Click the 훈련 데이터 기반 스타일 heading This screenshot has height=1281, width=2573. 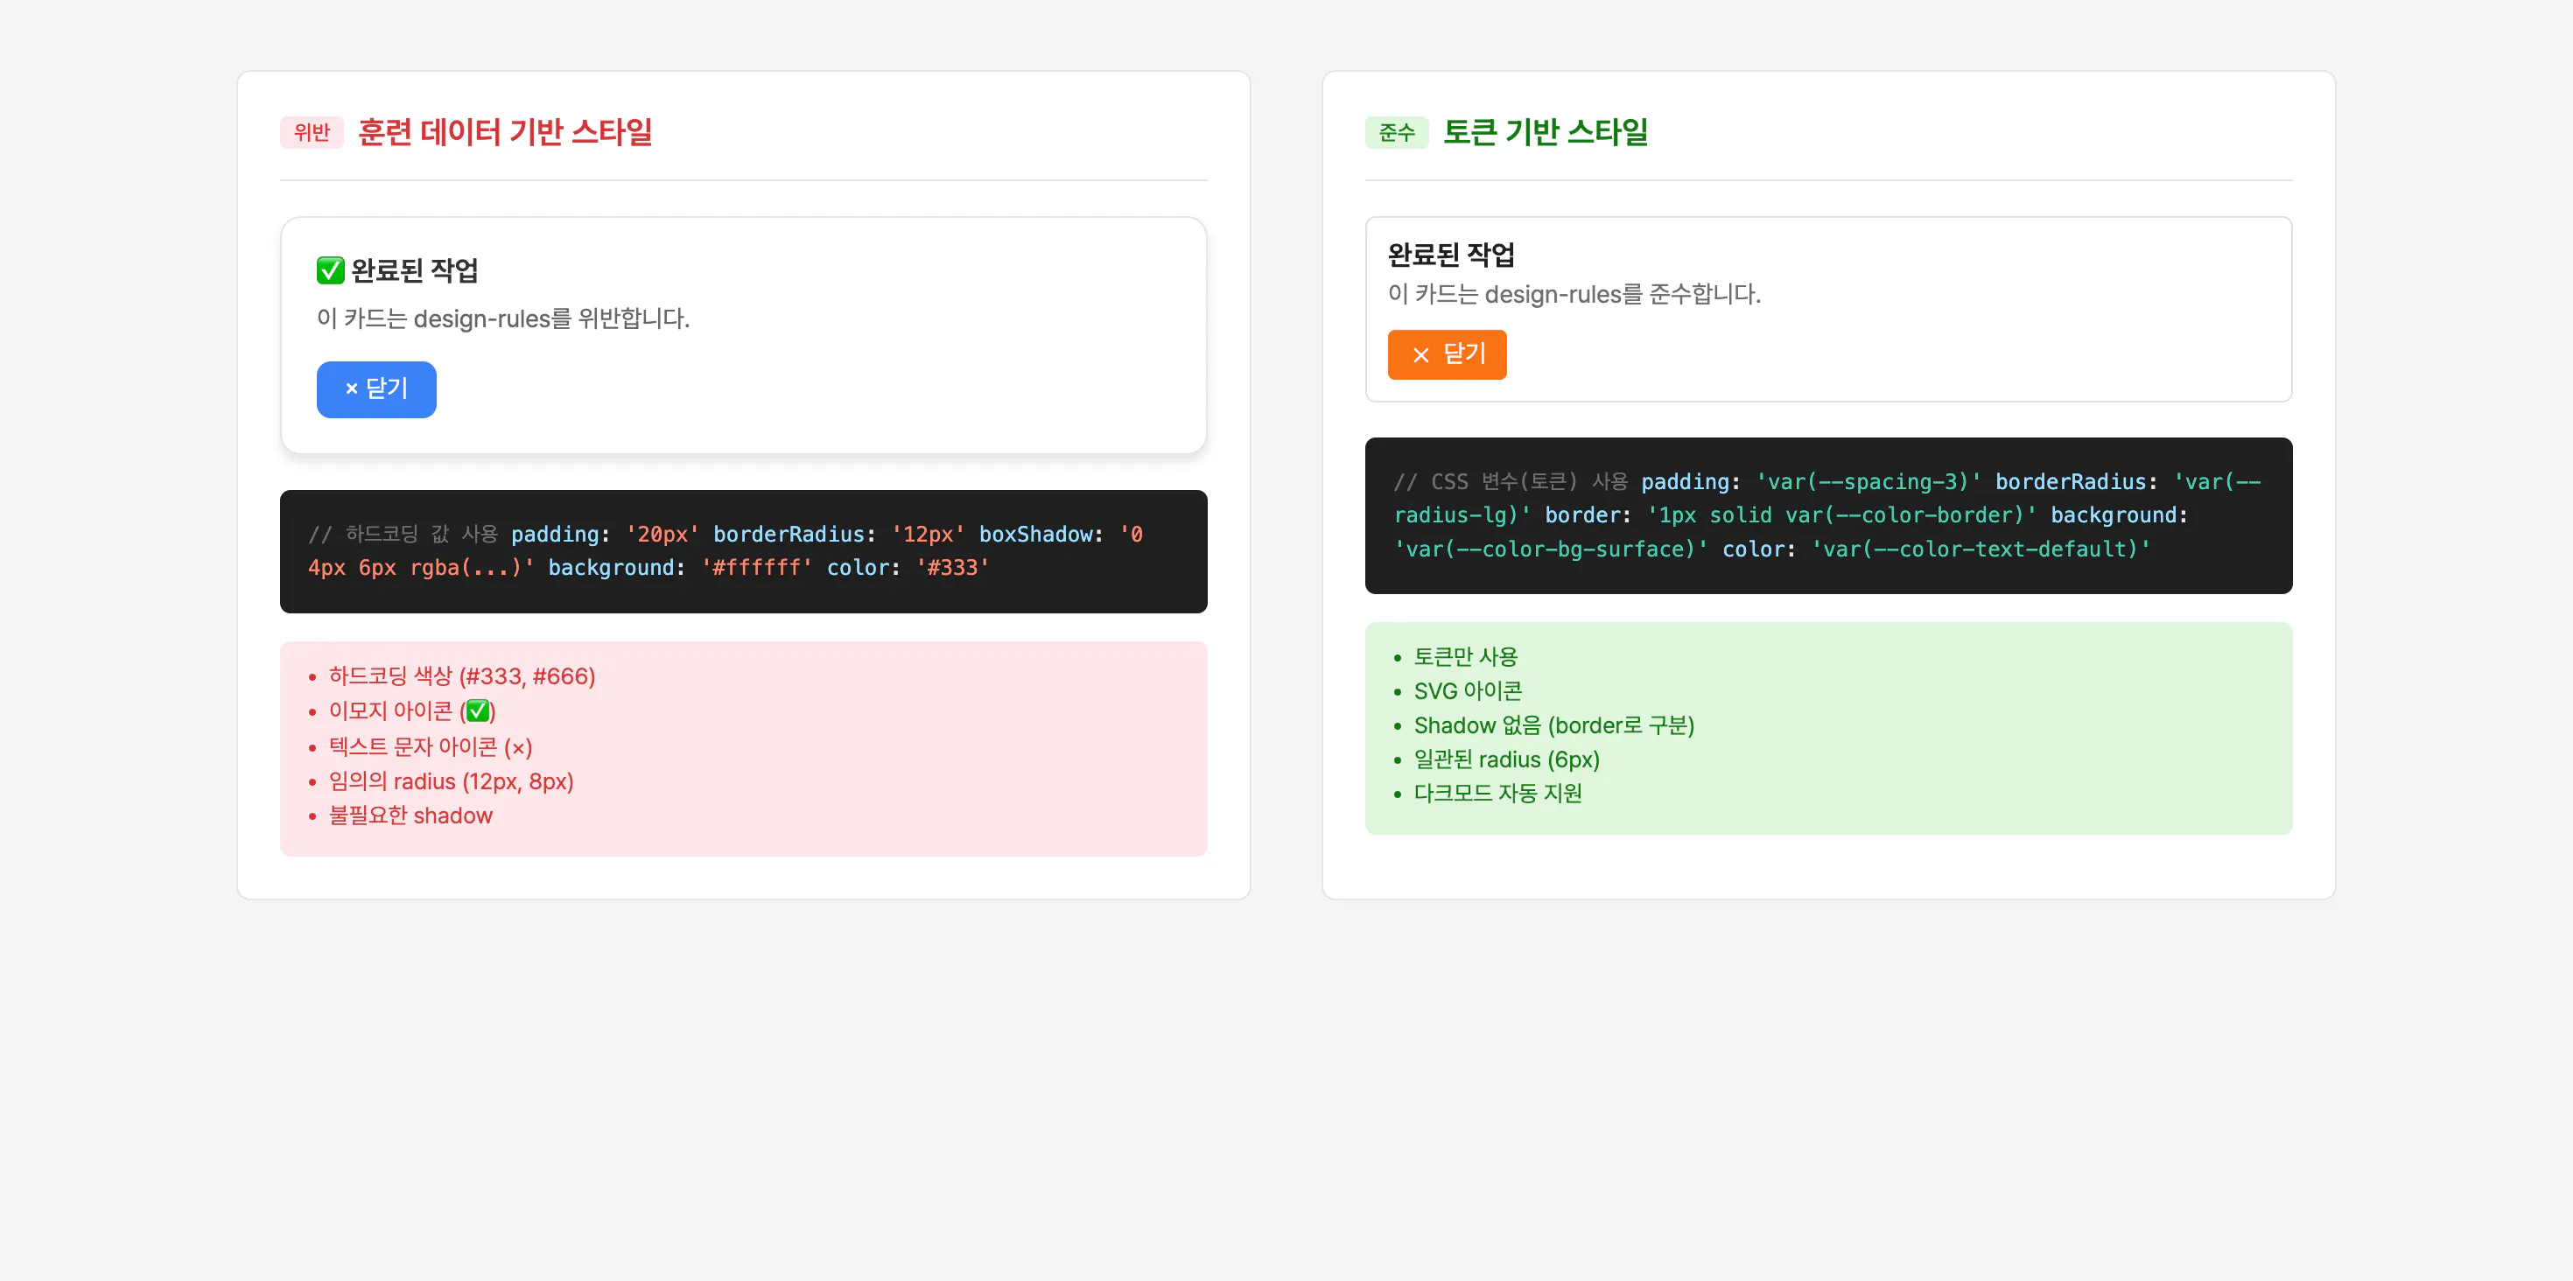pyautogui.click(x=504, y=132)
